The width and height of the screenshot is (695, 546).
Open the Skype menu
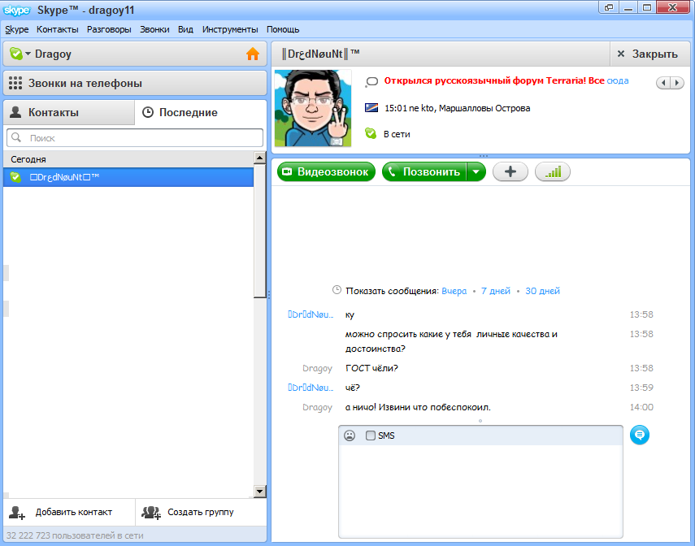pyautogui.click(x=17, y=29)
